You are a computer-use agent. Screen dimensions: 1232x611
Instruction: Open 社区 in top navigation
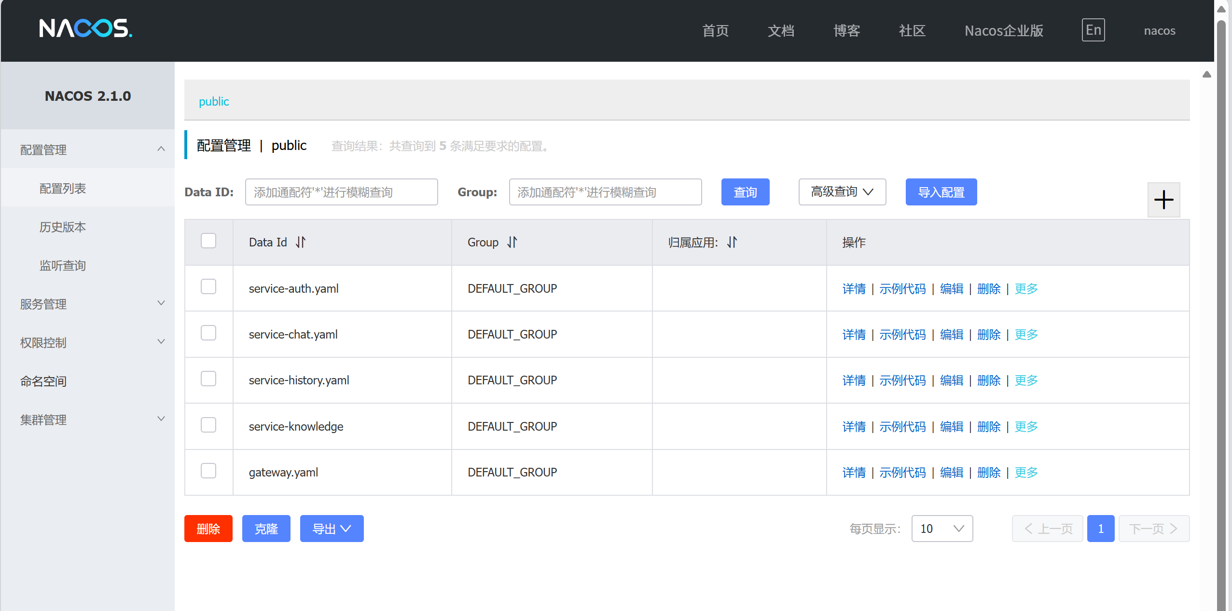(x=912, y=30)
